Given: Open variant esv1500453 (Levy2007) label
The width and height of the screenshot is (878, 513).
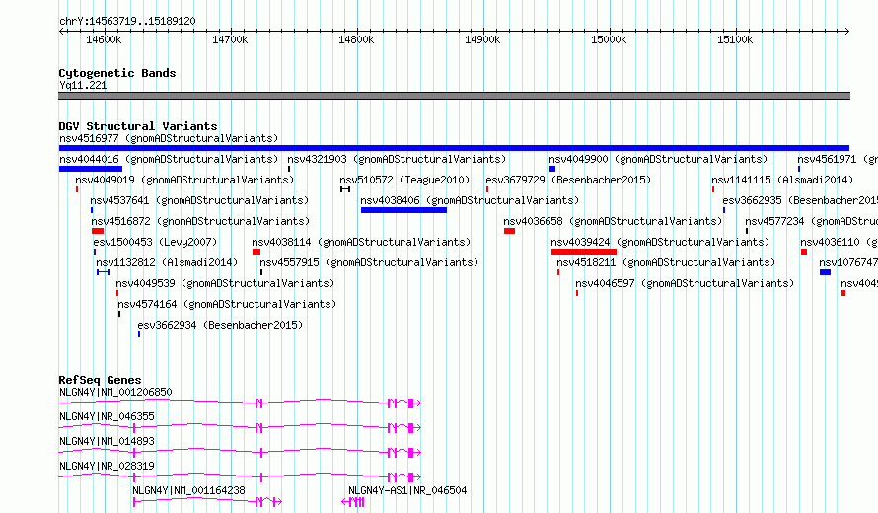Looking at the screenshot, I should (155, 242).
